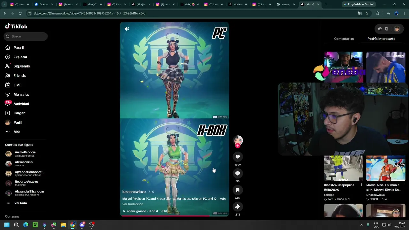Open the profile avatar menu at top right

(x=397, y=29)
